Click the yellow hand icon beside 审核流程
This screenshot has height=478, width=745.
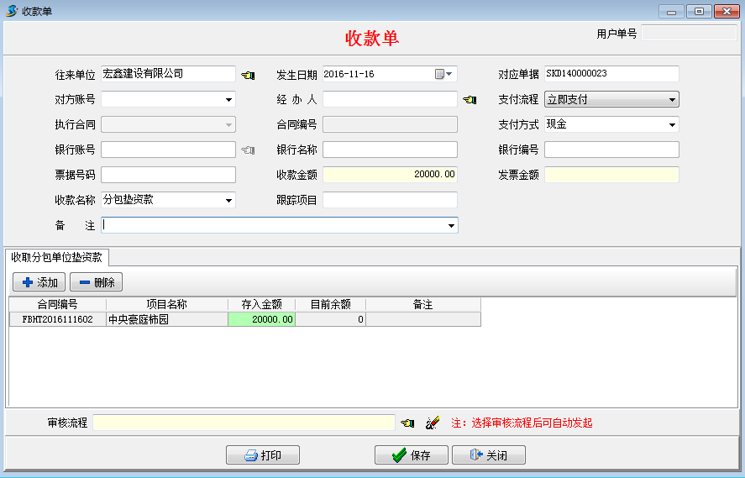click(x=407, y=423)
